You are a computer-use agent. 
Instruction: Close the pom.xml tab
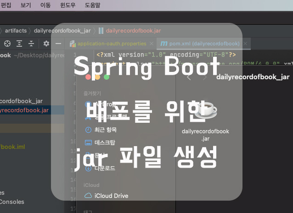(x=245, y=44)
